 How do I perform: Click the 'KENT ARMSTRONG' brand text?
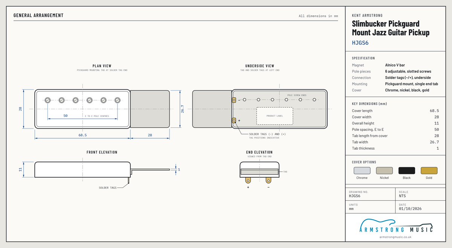coord(367,15)
